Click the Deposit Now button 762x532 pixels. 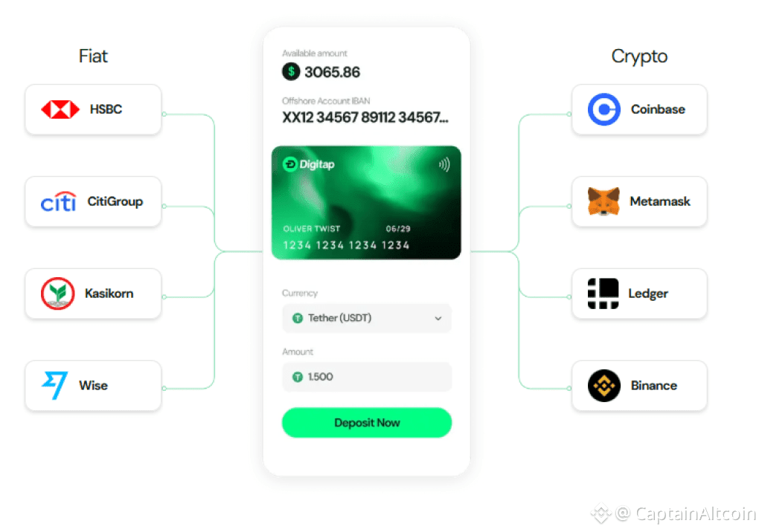click(x=367, y=423)
